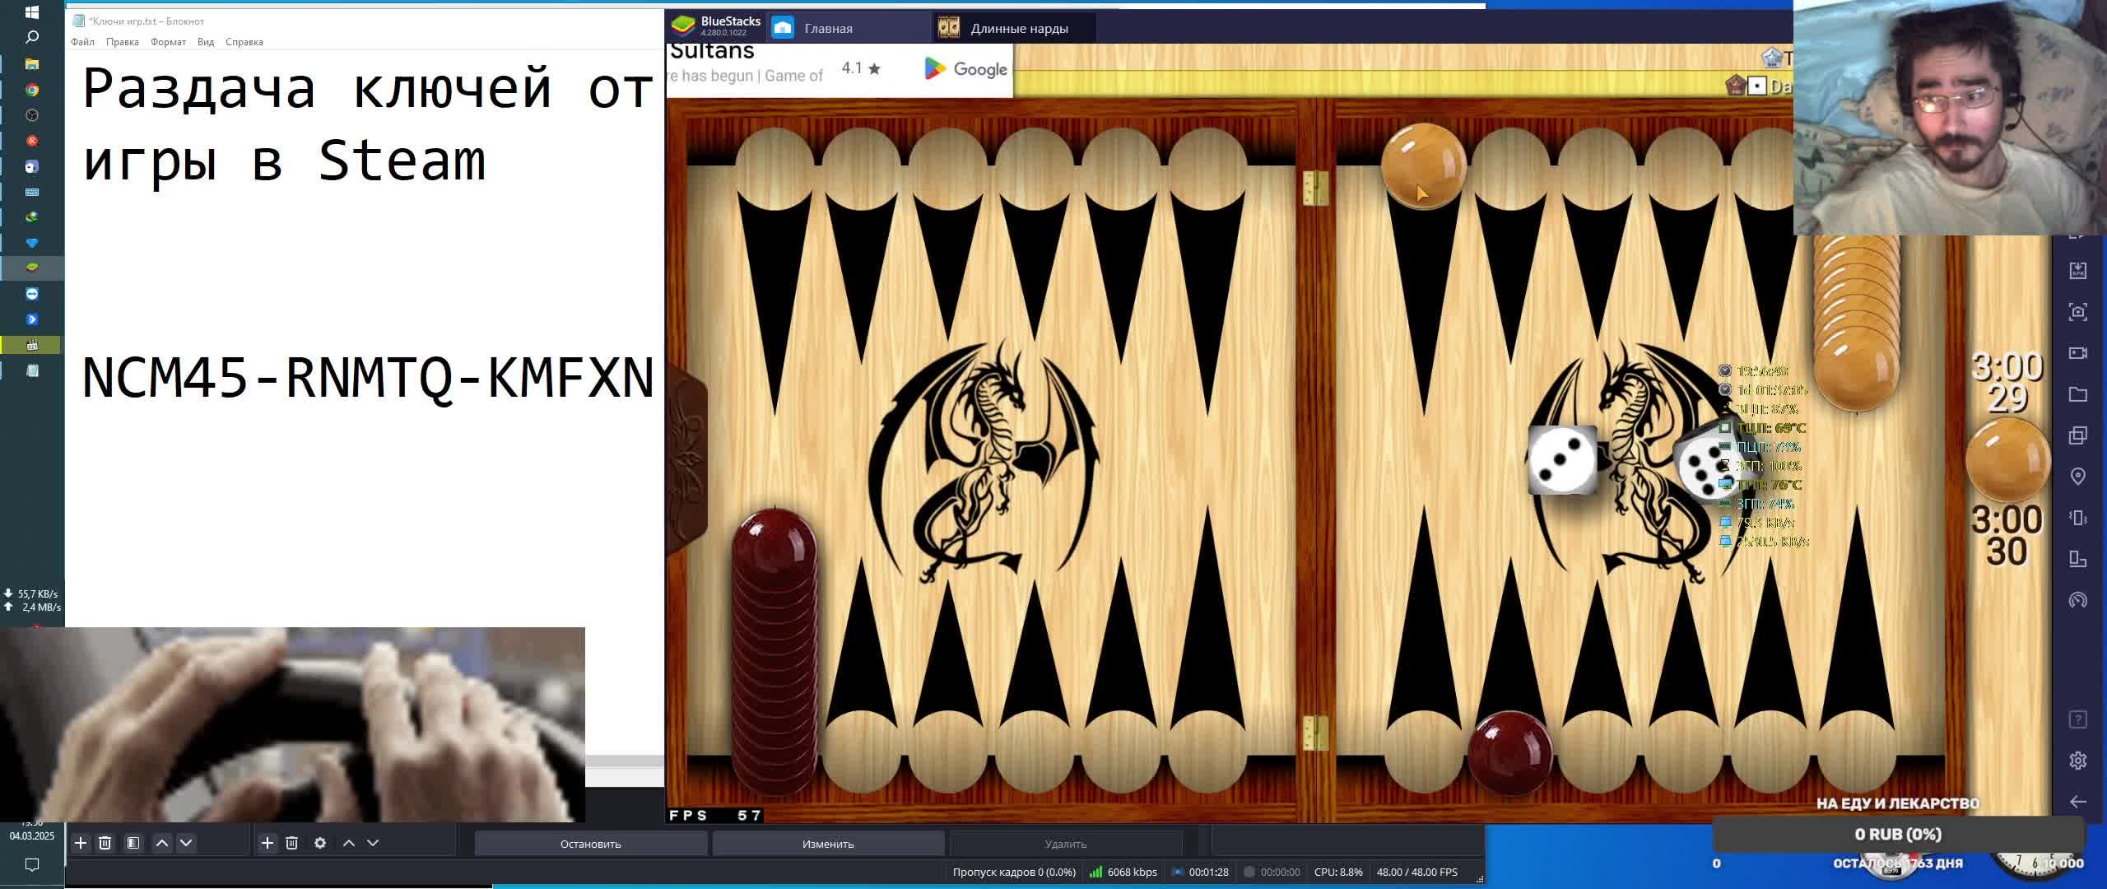Open File Explorer from taskbar
The width and height of the screenshot is (2107, 889).
point(32,63)
